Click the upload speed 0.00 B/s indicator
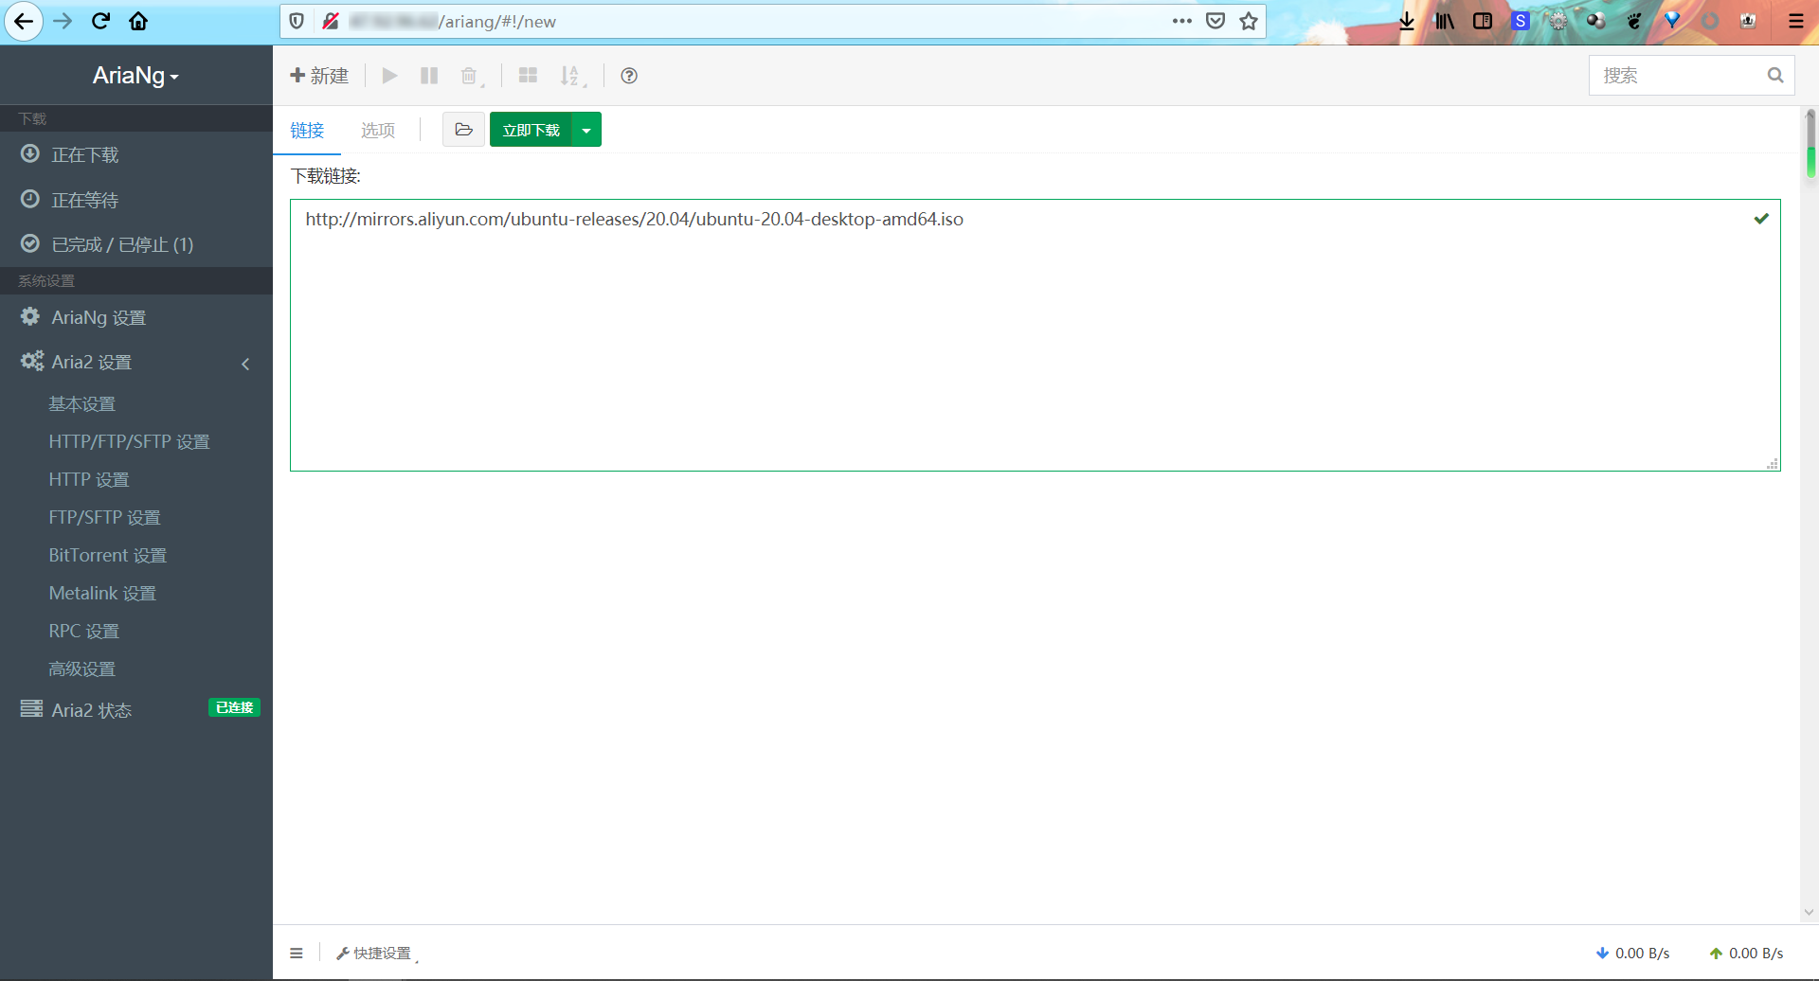The height and width of the screenshot is (981, 1819). [1746, 953]
